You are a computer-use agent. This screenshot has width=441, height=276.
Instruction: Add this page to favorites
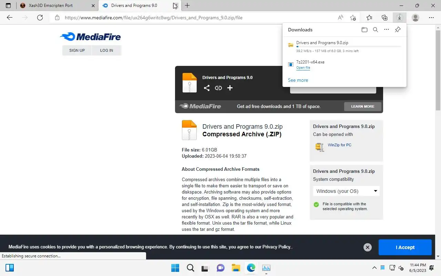coord(353,18)
